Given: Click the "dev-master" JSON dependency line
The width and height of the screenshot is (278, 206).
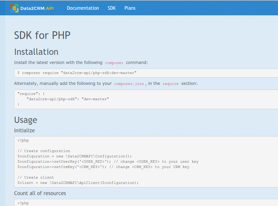Looking at the screenshot, I should click(68, 99).
